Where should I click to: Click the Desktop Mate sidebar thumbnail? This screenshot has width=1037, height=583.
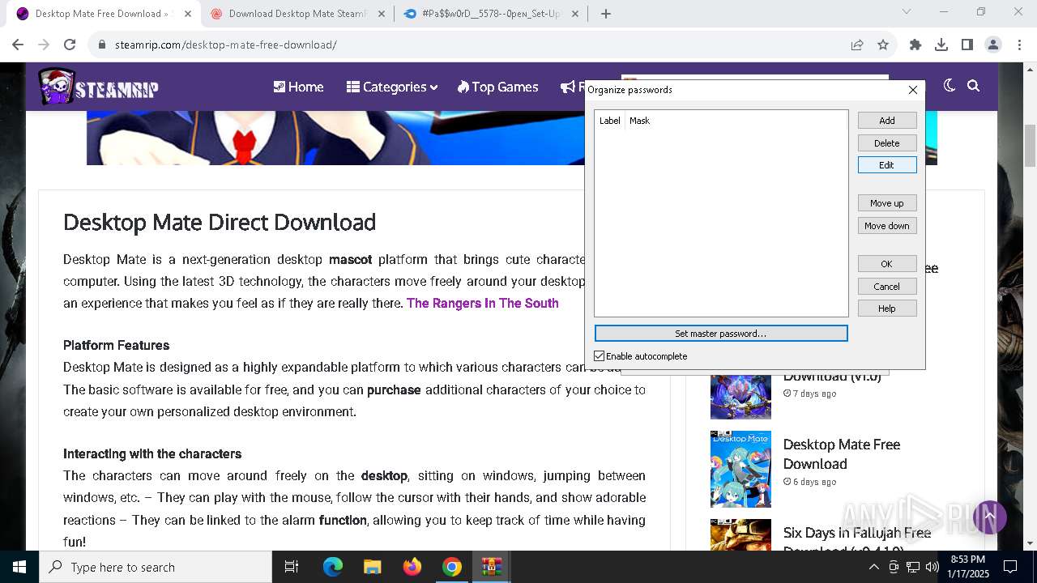click(x=740, y=469)
